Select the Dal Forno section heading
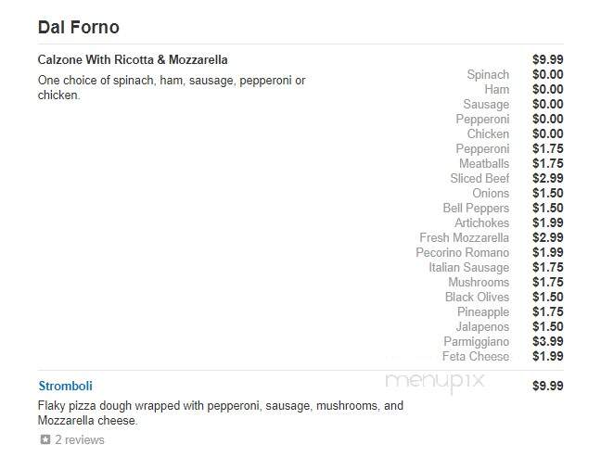601x457 pixels. pos(79,27)
